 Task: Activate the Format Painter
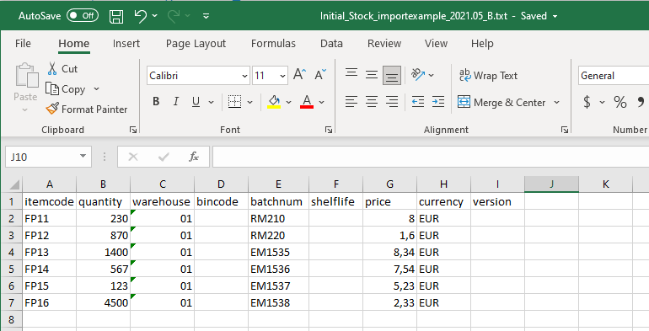click(x=87, y=109)
